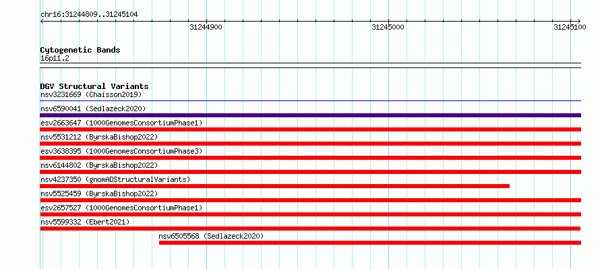This screenshot has width=600, height=269.
Task: Click the red bar under esv2663647
Action: click(x=310, y=129)
